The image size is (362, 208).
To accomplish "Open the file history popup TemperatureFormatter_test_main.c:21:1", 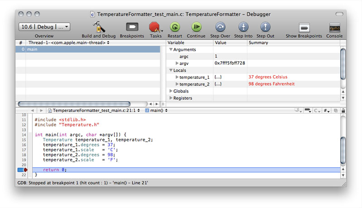I will (94, 111).
